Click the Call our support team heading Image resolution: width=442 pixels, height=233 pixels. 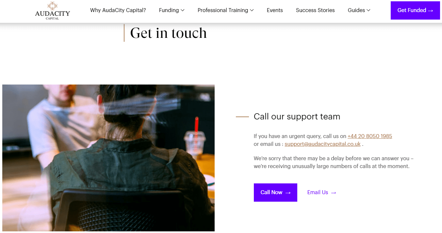click(297, 116)
